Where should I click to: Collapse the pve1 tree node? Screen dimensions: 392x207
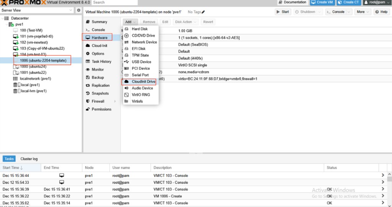point(7,24)
